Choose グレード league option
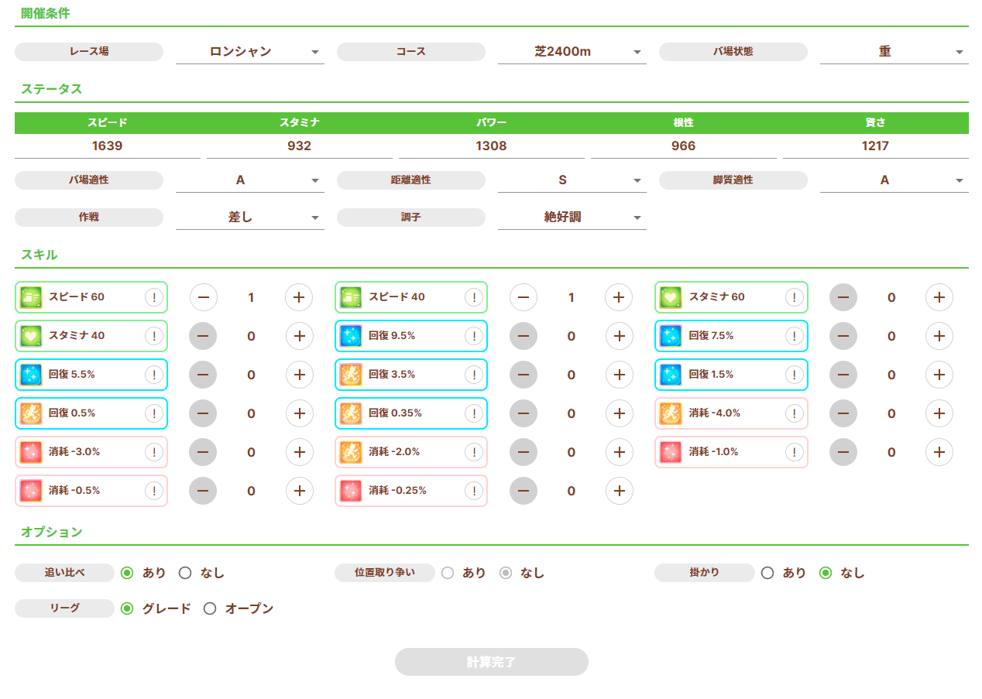The width and height of the screenshot is (982, 699). coord(128,608)
